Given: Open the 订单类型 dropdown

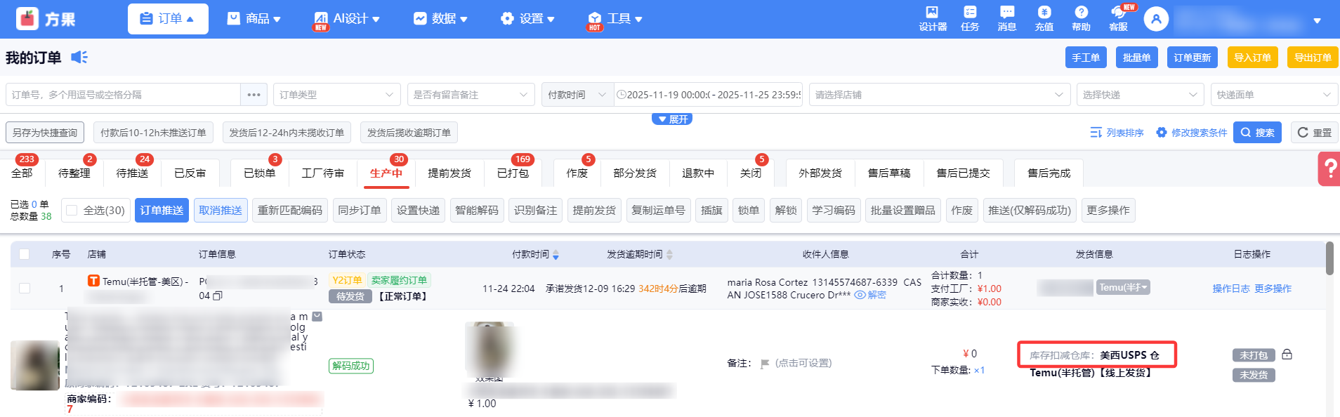Looking at the screenshot, I should coord(337,95).
